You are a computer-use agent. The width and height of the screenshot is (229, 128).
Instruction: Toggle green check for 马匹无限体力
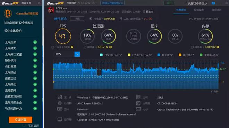35,109
